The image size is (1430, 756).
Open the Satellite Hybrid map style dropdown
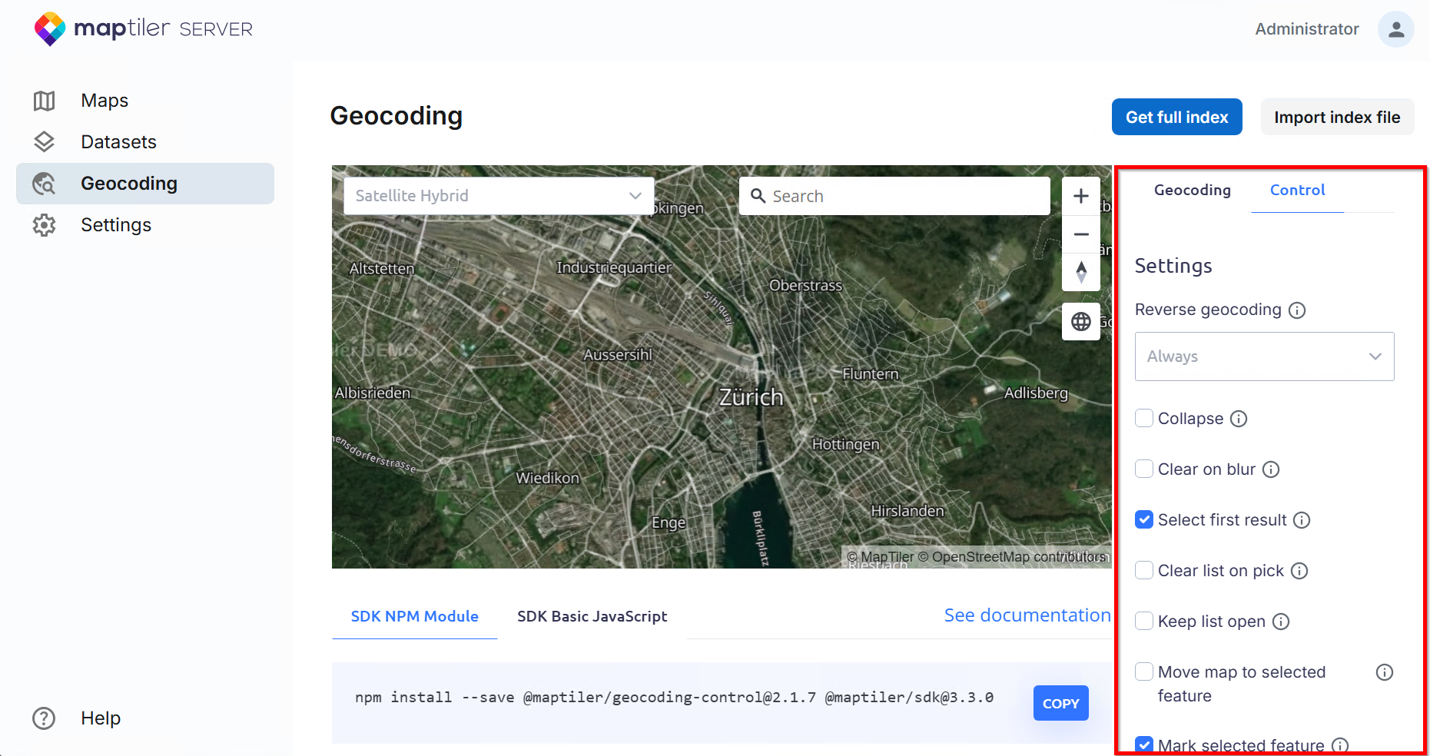click(x=499, y=196)
